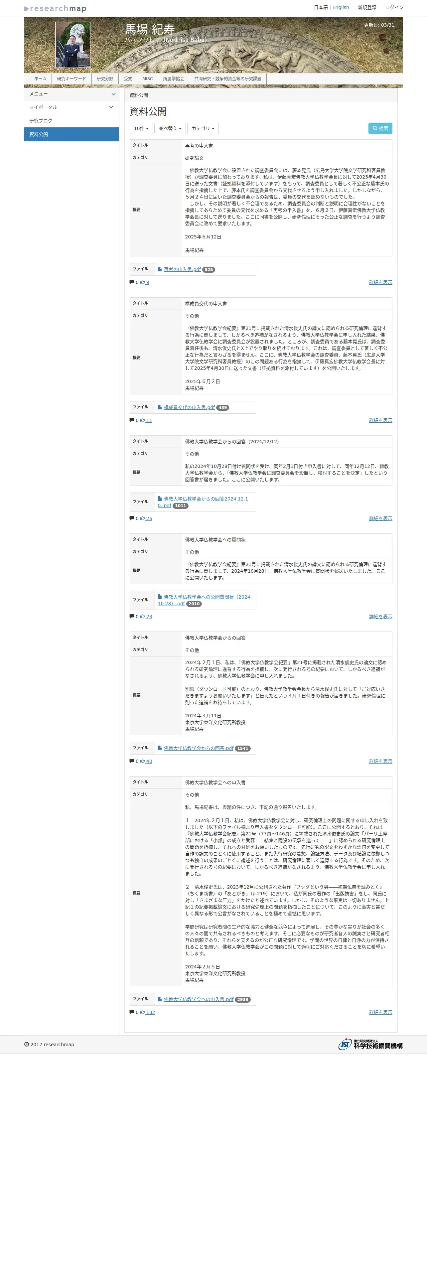Show details for 回答（2024/12/12）entry

click(380, 518)
